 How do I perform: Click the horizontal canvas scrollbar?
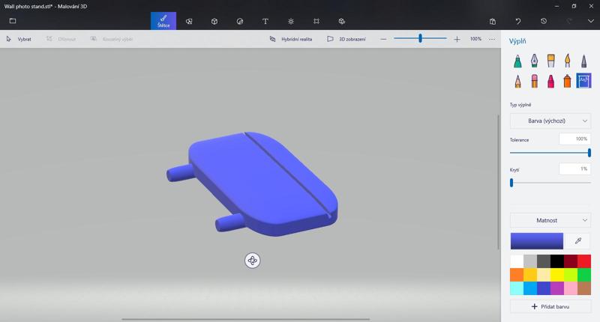[x=246, y=319]
